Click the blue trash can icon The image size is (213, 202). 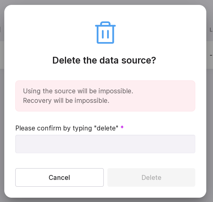pos(105,33)
